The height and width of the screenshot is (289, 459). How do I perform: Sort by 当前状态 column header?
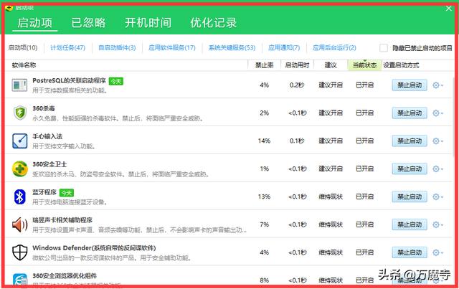[364, 65]
